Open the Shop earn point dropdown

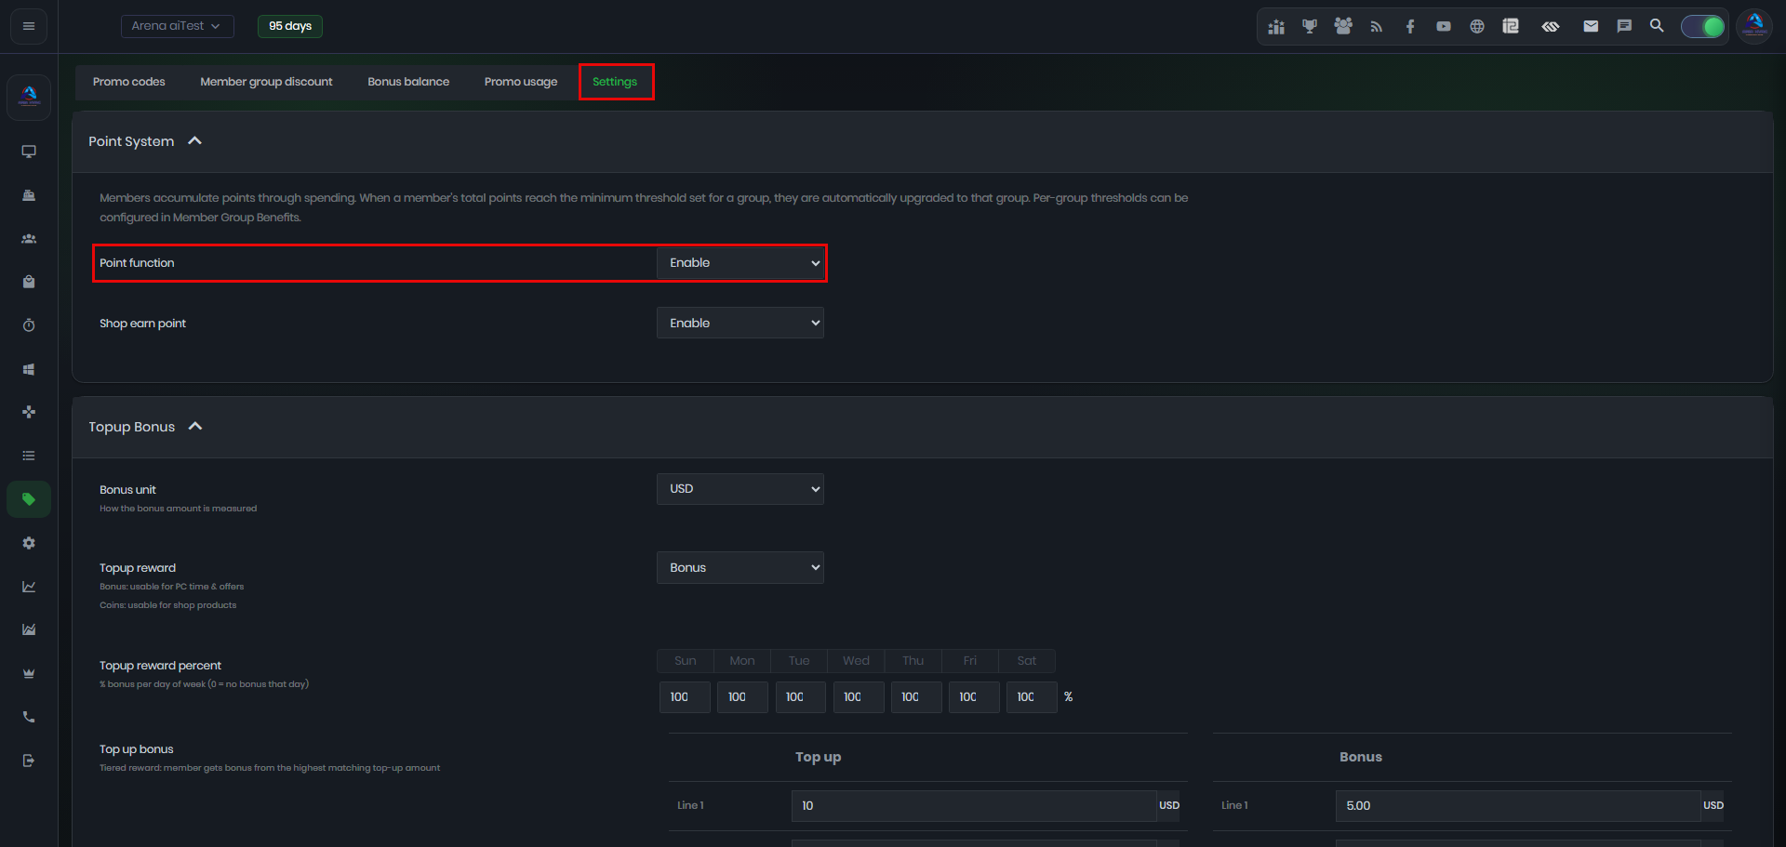(740, 323)
